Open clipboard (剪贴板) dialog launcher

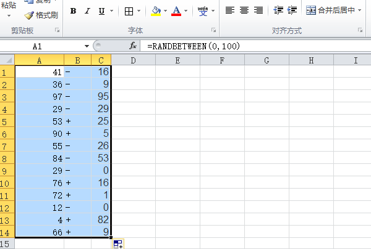(x=57, y=30)
